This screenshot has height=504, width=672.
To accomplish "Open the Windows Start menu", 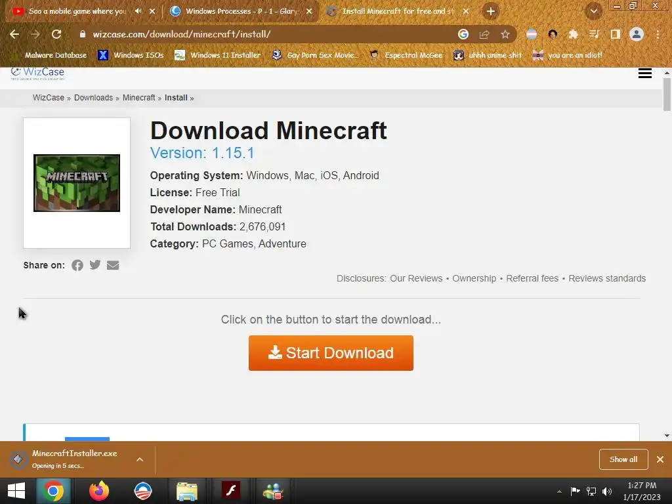I will point(16,491).
